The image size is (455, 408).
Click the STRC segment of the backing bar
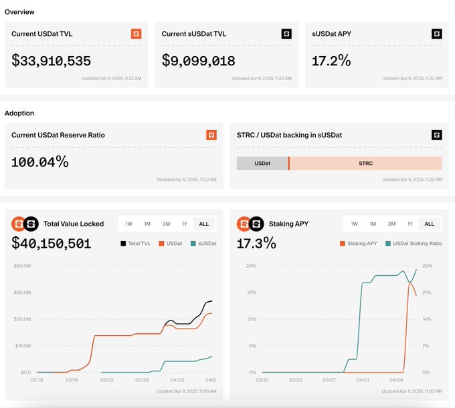365,164
